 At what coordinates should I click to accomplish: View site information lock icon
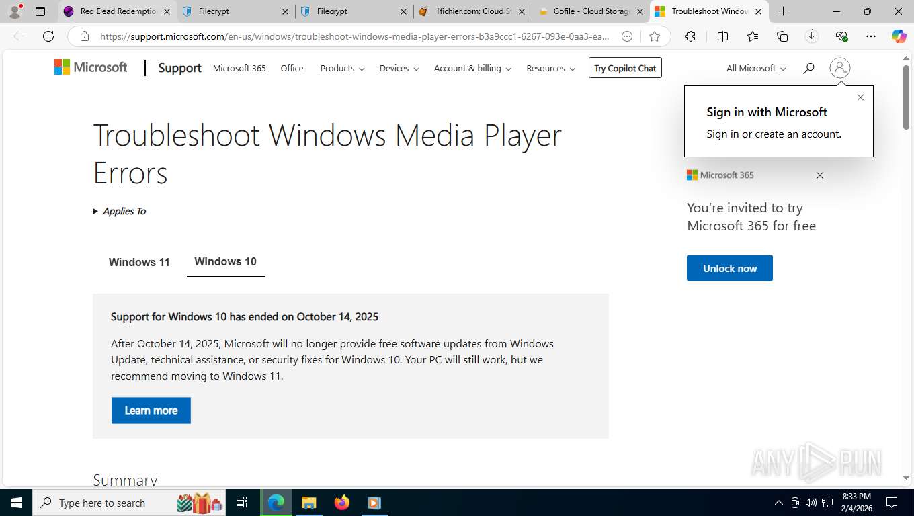point(84,36)
